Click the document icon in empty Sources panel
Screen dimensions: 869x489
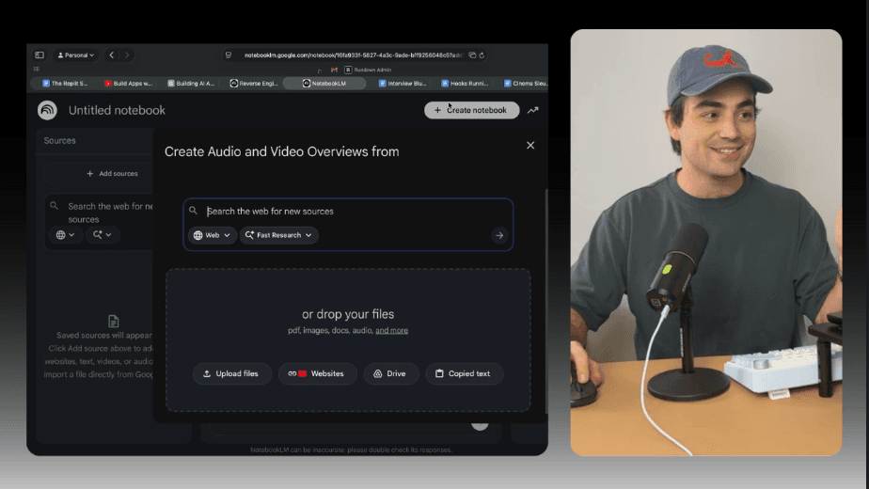pyautogui.click(x=113, y=321)
